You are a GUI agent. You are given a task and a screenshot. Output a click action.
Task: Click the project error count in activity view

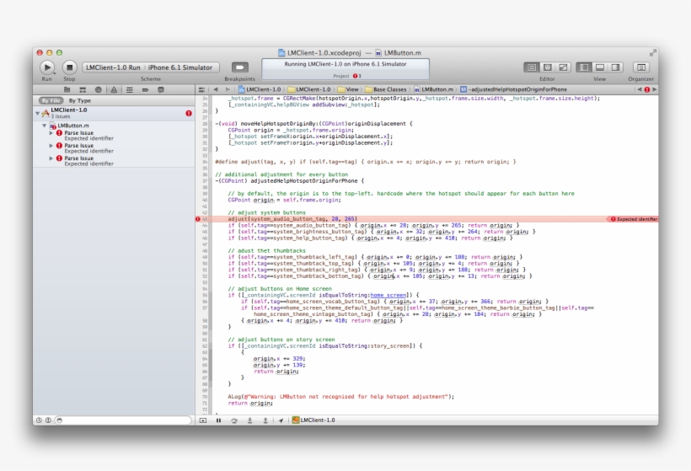coord(357,76)
